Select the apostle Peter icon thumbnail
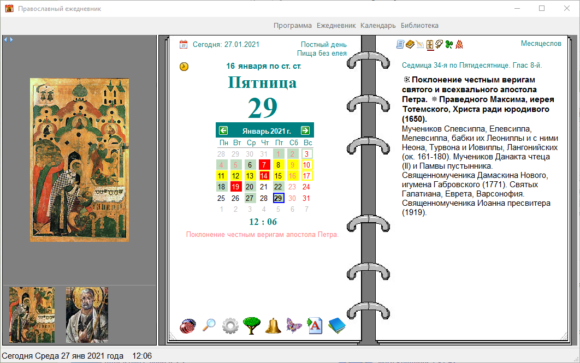The image size is (580, 363). coord(87,315)
